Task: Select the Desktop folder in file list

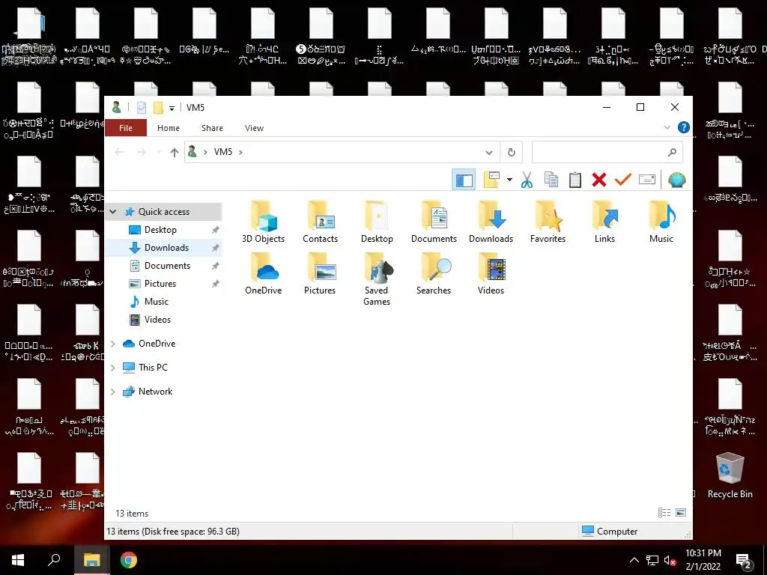Action: click(377, 222)
